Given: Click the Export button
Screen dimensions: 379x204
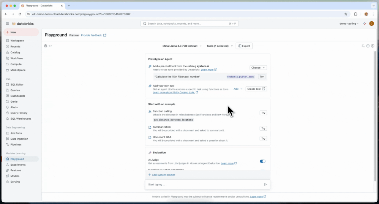Looking at the screenshot, I should pos(244,46).
